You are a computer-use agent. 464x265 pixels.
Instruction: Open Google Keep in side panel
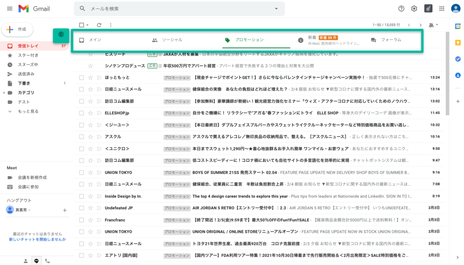pos(458,43)
